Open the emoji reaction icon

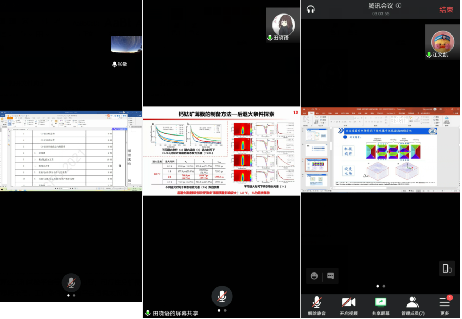pyautogui.click(x=314, y=276)
